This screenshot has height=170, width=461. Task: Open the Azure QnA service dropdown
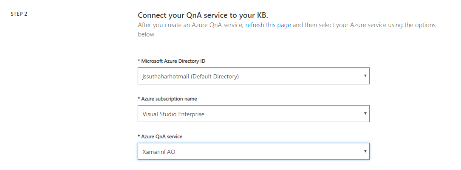[x=253, y=151]
